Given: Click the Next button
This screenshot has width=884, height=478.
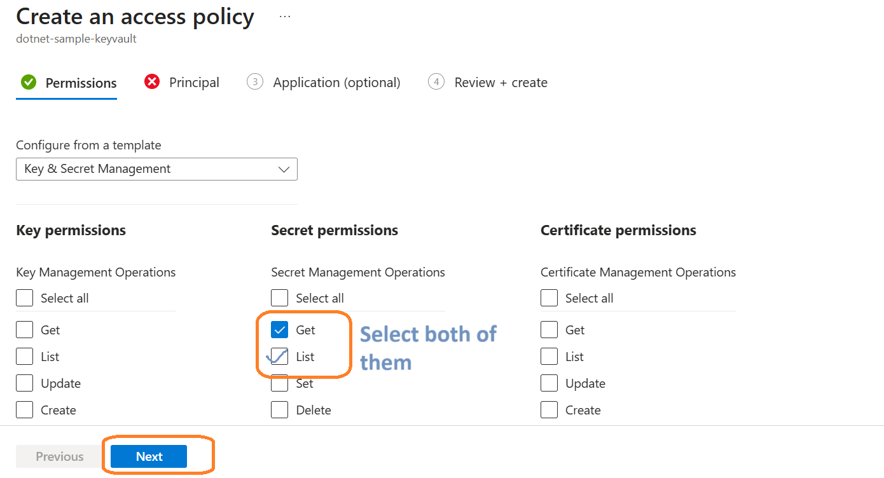Looking at the screenshot, I should pos(149,456).
